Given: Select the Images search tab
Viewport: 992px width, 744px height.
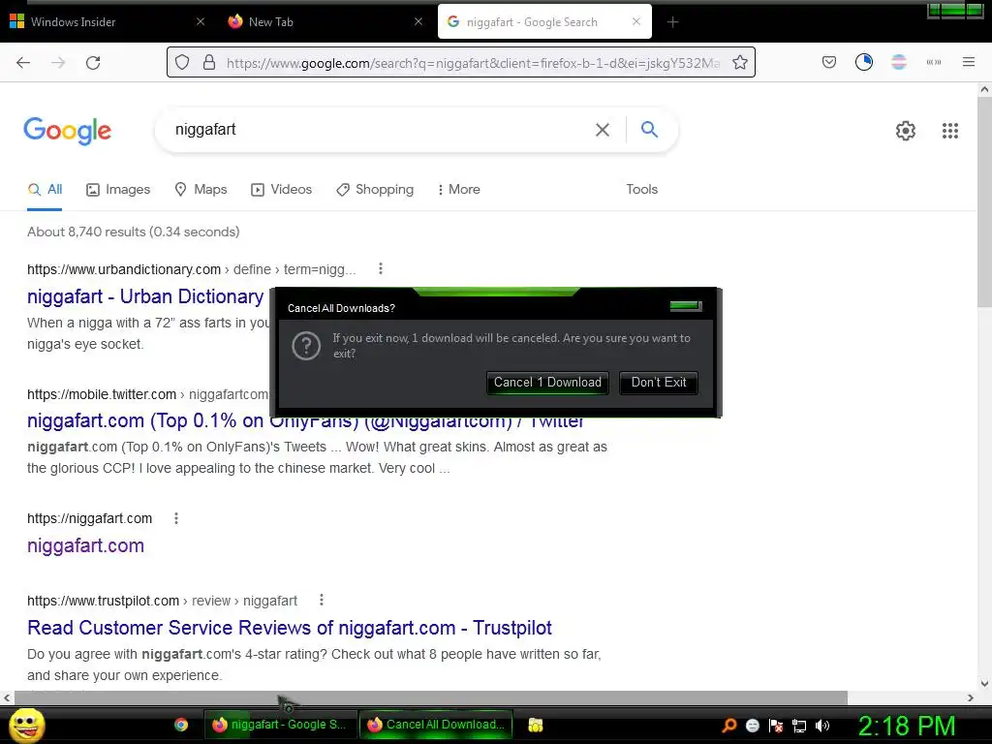Looking at the screenshot, I should pyautogui.click(x=118, y=189).
